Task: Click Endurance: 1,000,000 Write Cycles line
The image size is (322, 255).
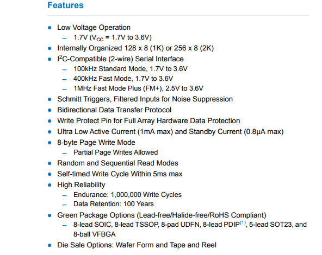Action: tap(127, 195)
